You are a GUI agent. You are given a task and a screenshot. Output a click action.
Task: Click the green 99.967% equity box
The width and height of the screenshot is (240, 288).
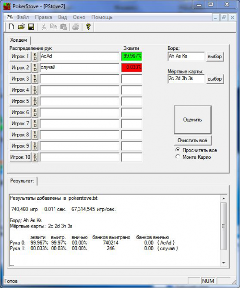pos(132,56)
